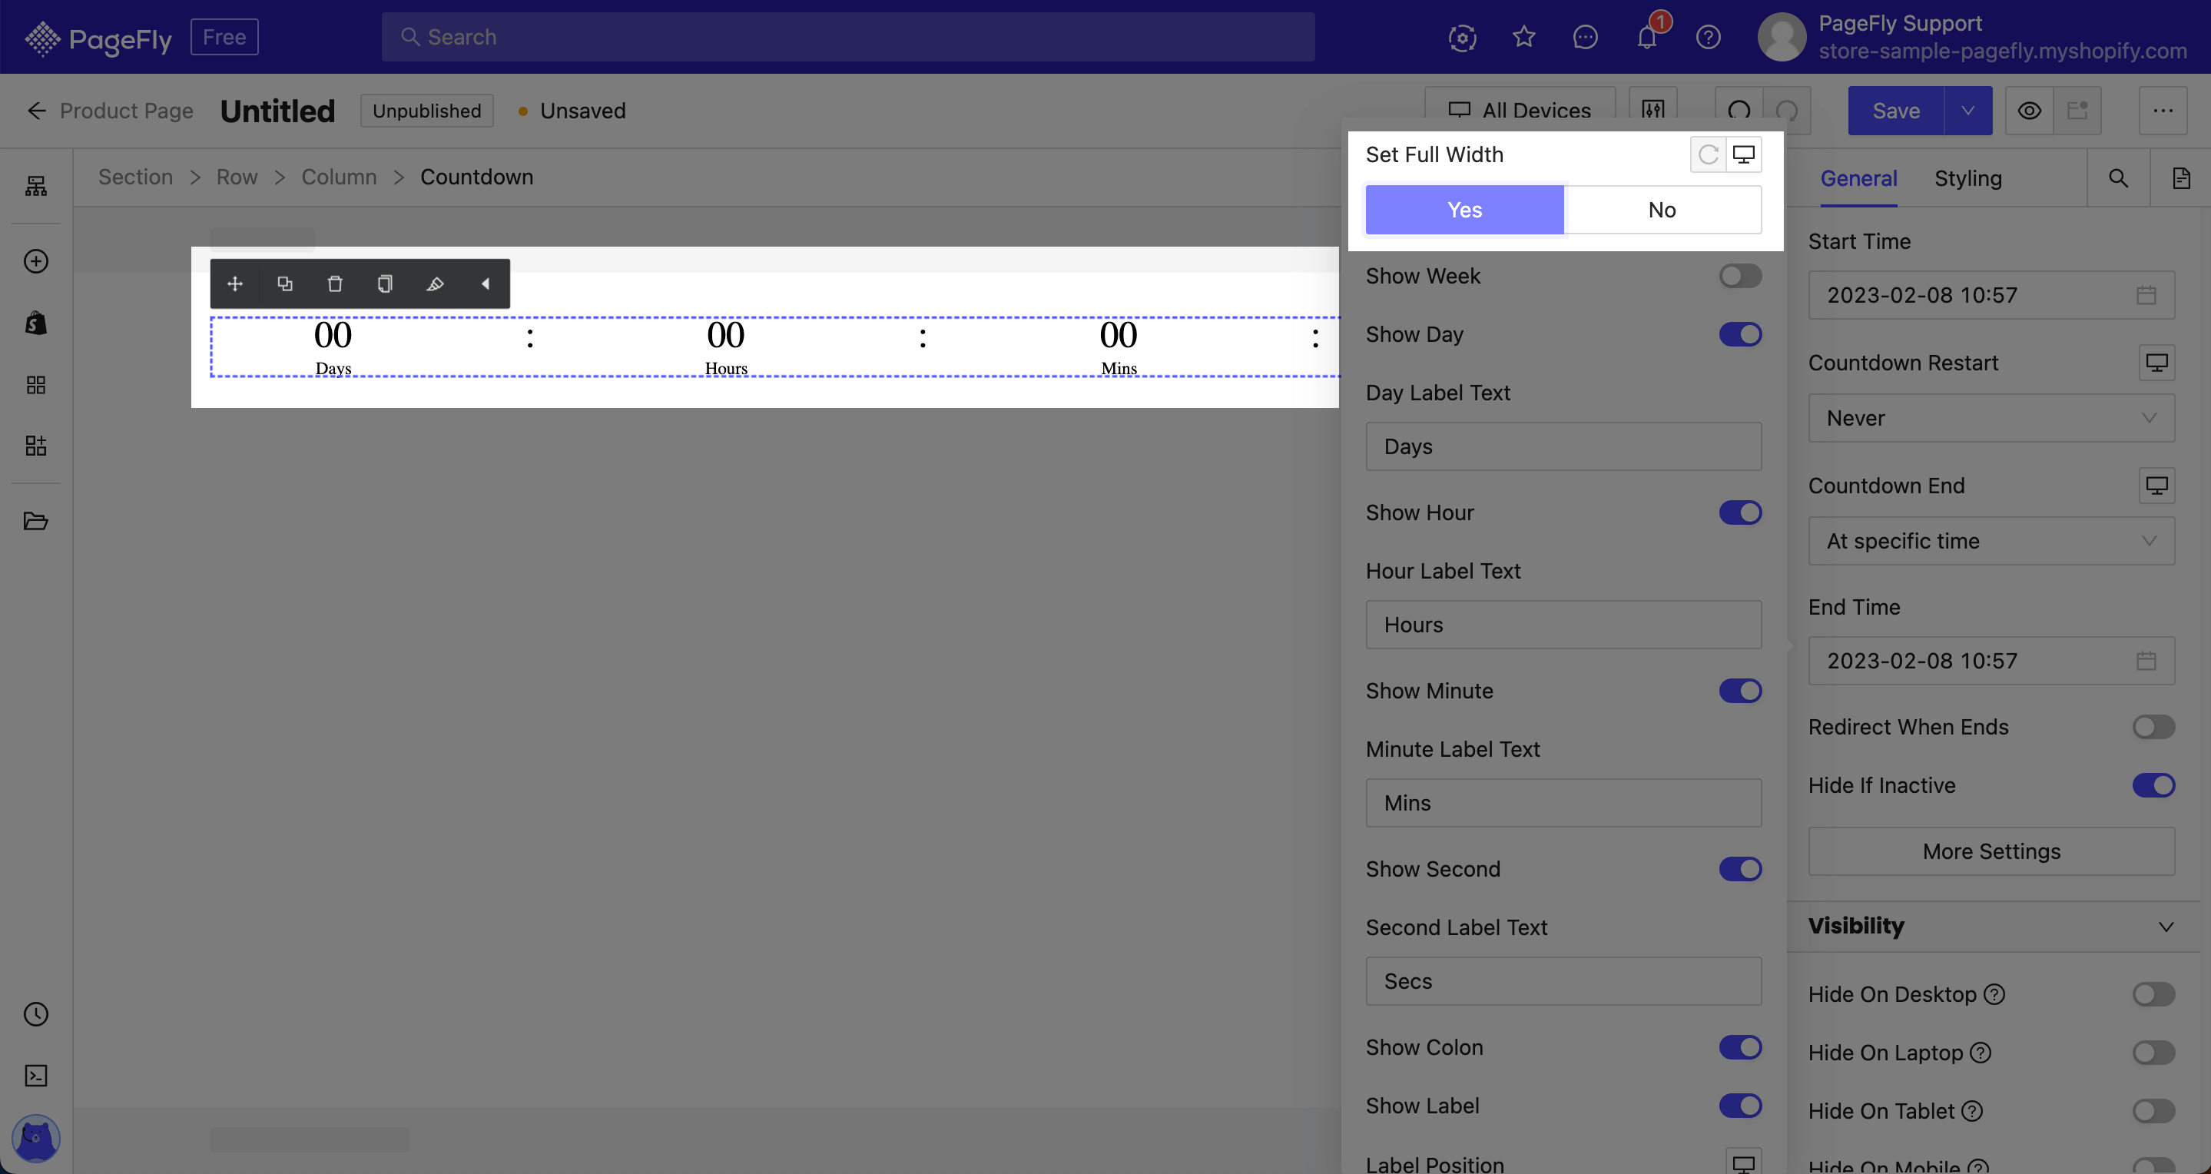Open the Start Time date picker field
Image resolution: width=2211 pixels, height=1174 pixels.
point(1991,296)
